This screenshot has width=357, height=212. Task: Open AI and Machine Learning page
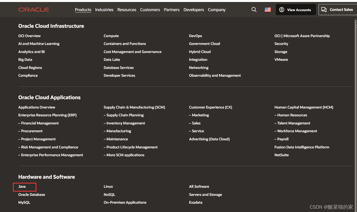[x=39, y=44]
